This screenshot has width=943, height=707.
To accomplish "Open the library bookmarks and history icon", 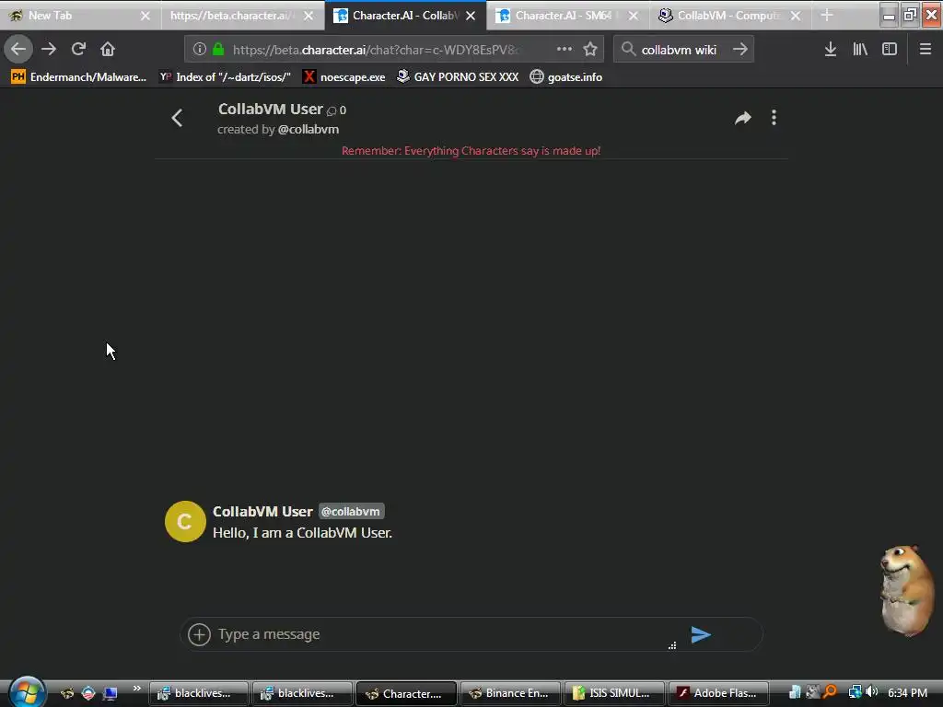I will click(x=860, y=50).
